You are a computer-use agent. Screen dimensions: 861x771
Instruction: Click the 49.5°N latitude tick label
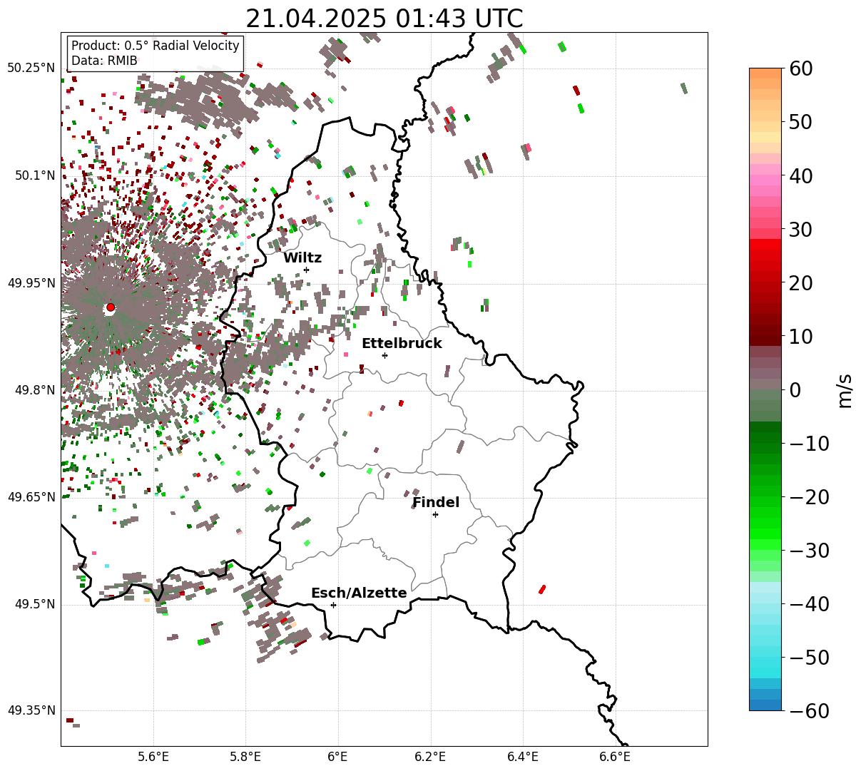coord(34,604)
